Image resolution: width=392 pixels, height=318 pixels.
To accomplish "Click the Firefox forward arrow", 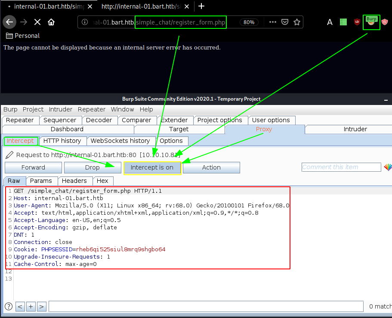I will 24,22.
